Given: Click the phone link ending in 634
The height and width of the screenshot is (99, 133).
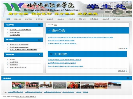Looking at the screenshot, I should click(x=19, y=45).
